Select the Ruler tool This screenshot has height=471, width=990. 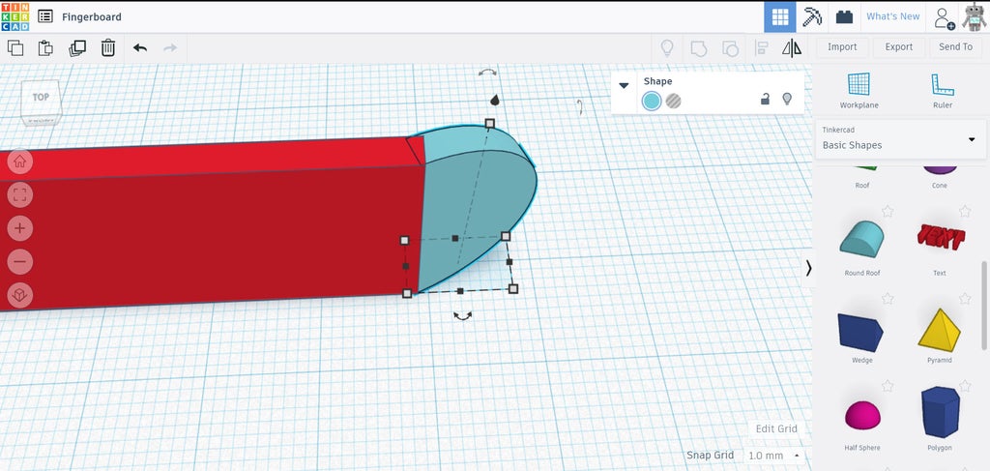942,90
